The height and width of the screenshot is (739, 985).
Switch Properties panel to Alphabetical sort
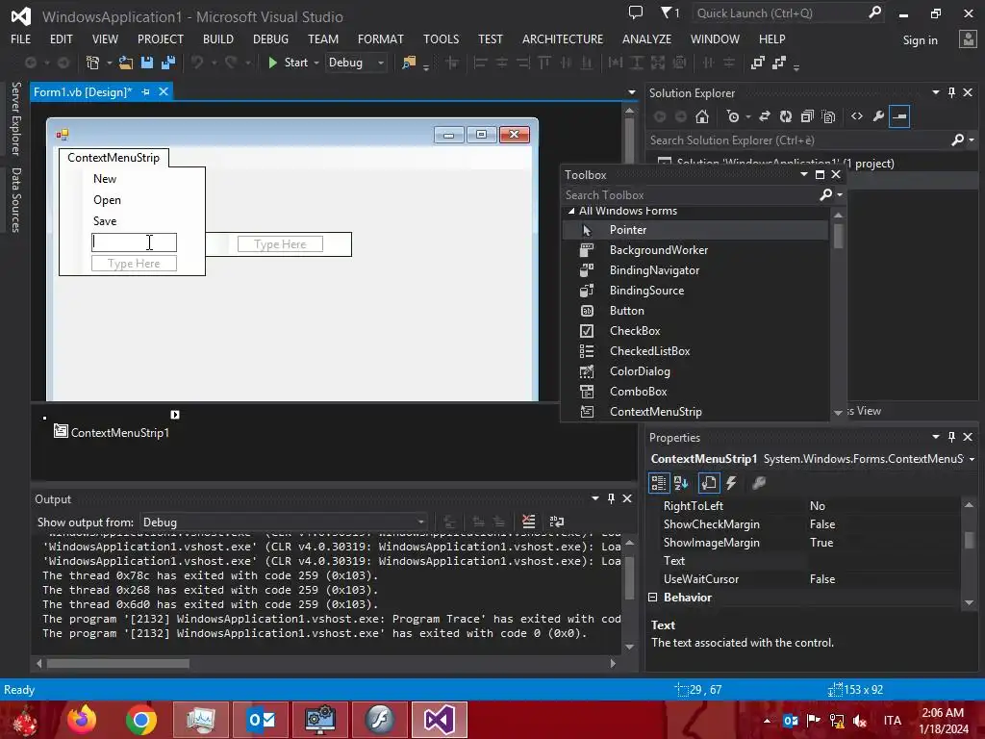tap(681, 483)
